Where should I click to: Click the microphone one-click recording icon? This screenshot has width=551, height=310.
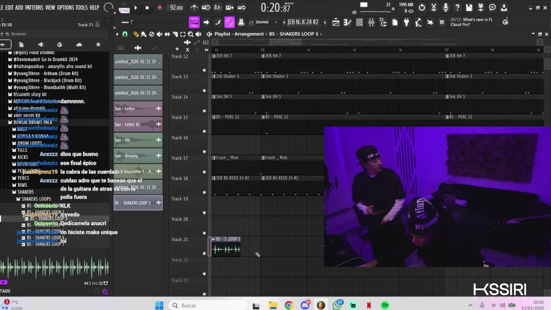(x=446, y=8)
